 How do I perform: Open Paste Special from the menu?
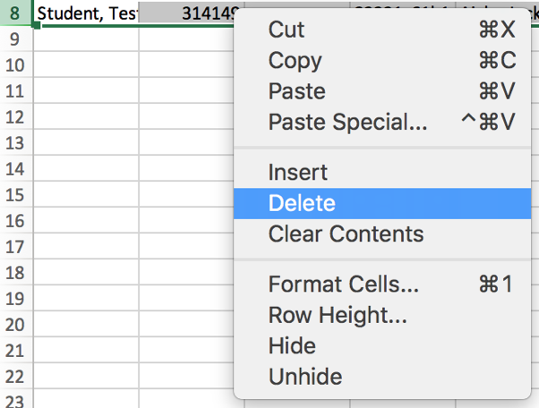tap(347, 122)
